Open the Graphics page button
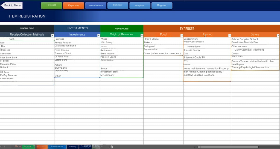Viewport: 280px width, 149px height. 140,5
